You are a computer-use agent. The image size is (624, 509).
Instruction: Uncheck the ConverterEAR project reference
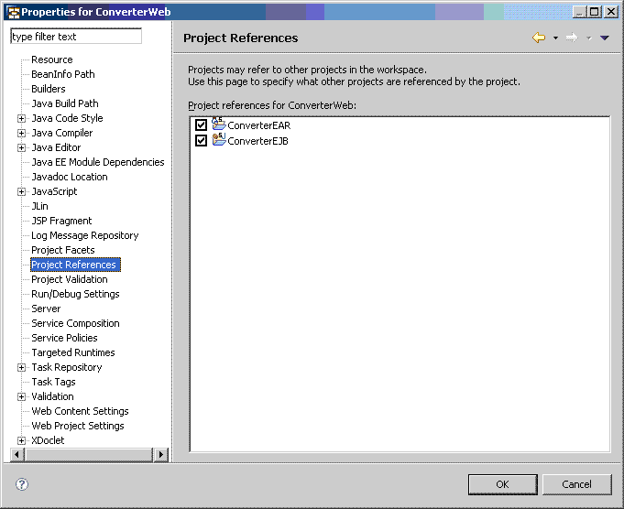point(202,125)
